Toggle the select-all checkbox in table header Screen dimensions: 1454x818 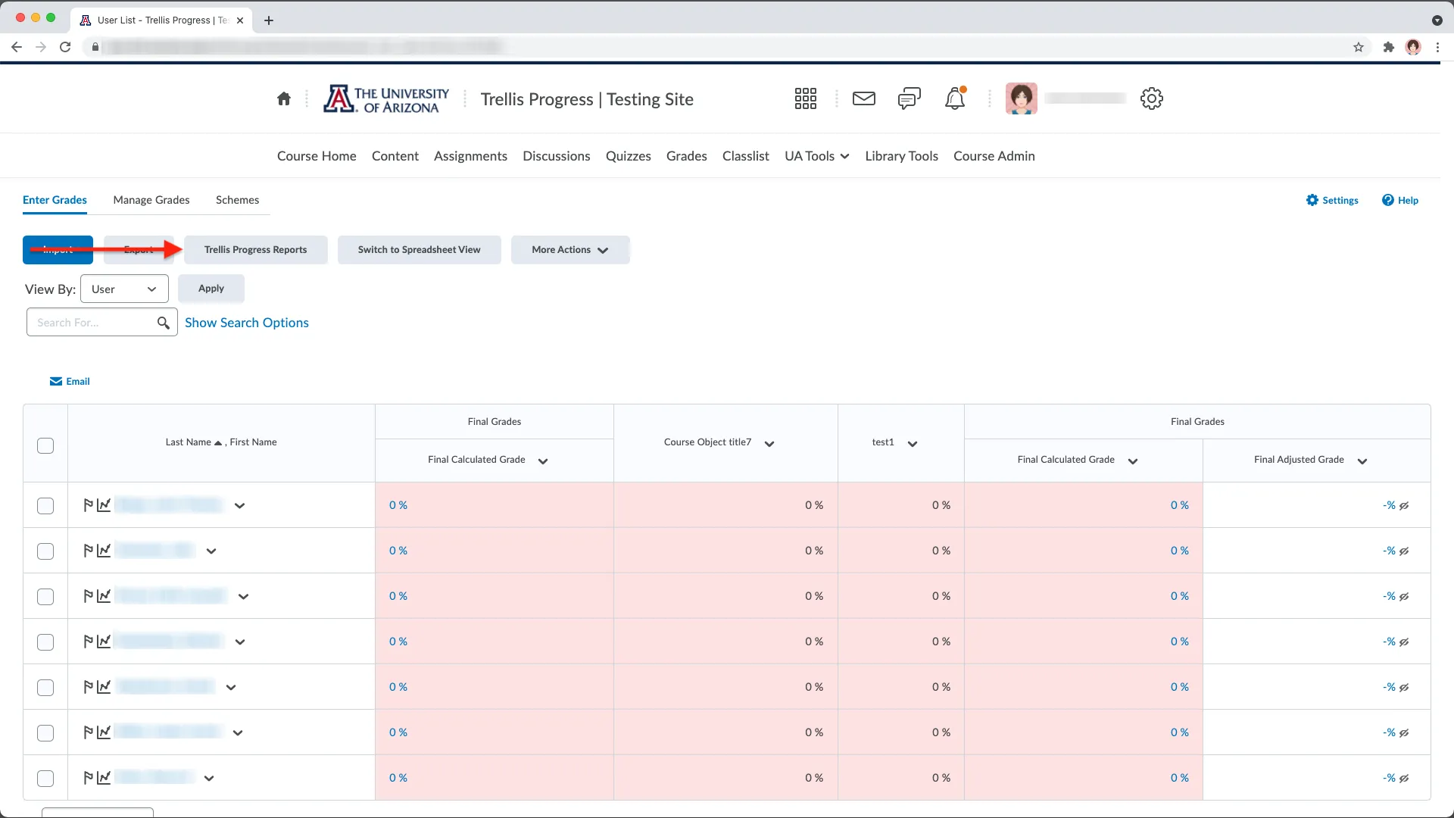click(45, 445)
